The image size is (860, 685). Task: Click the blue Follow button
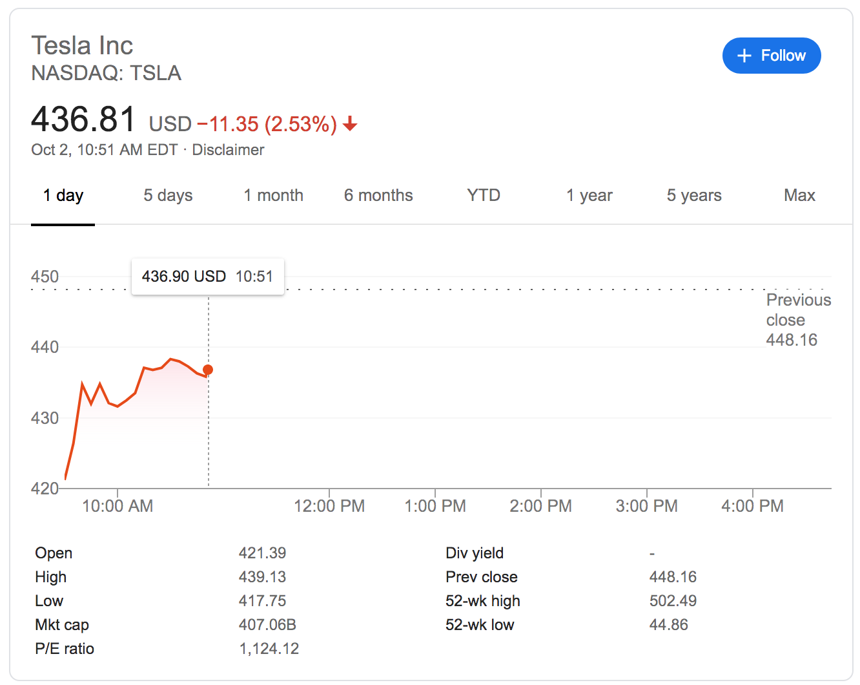(x=771, y=56)
